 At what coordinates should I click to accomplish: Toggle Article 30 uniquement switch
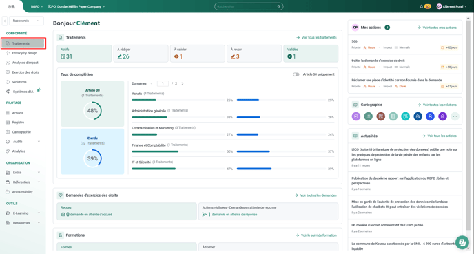tap(296, 74)
